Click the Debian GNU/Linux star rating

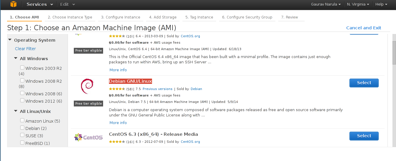[117, 89]
